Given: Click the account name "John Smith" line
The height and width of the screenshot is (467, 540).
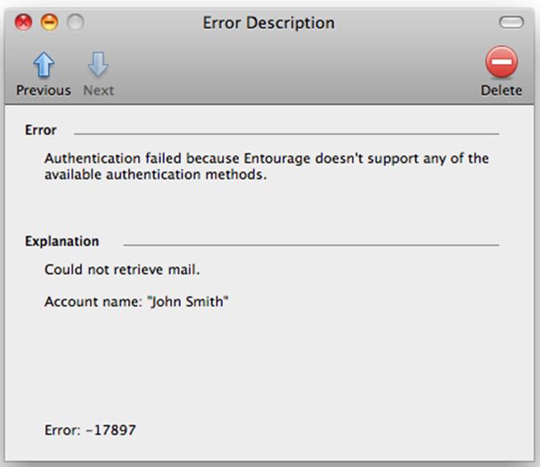Looking at the screenshot, I should 136,302.
